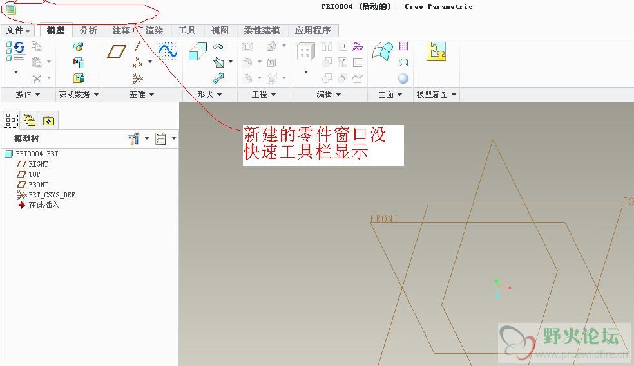Viewport: 634px width, 366px height.
Task: Open the Pattern dropdown arrow
Action: pyautogui.click(x=306, y=72)
